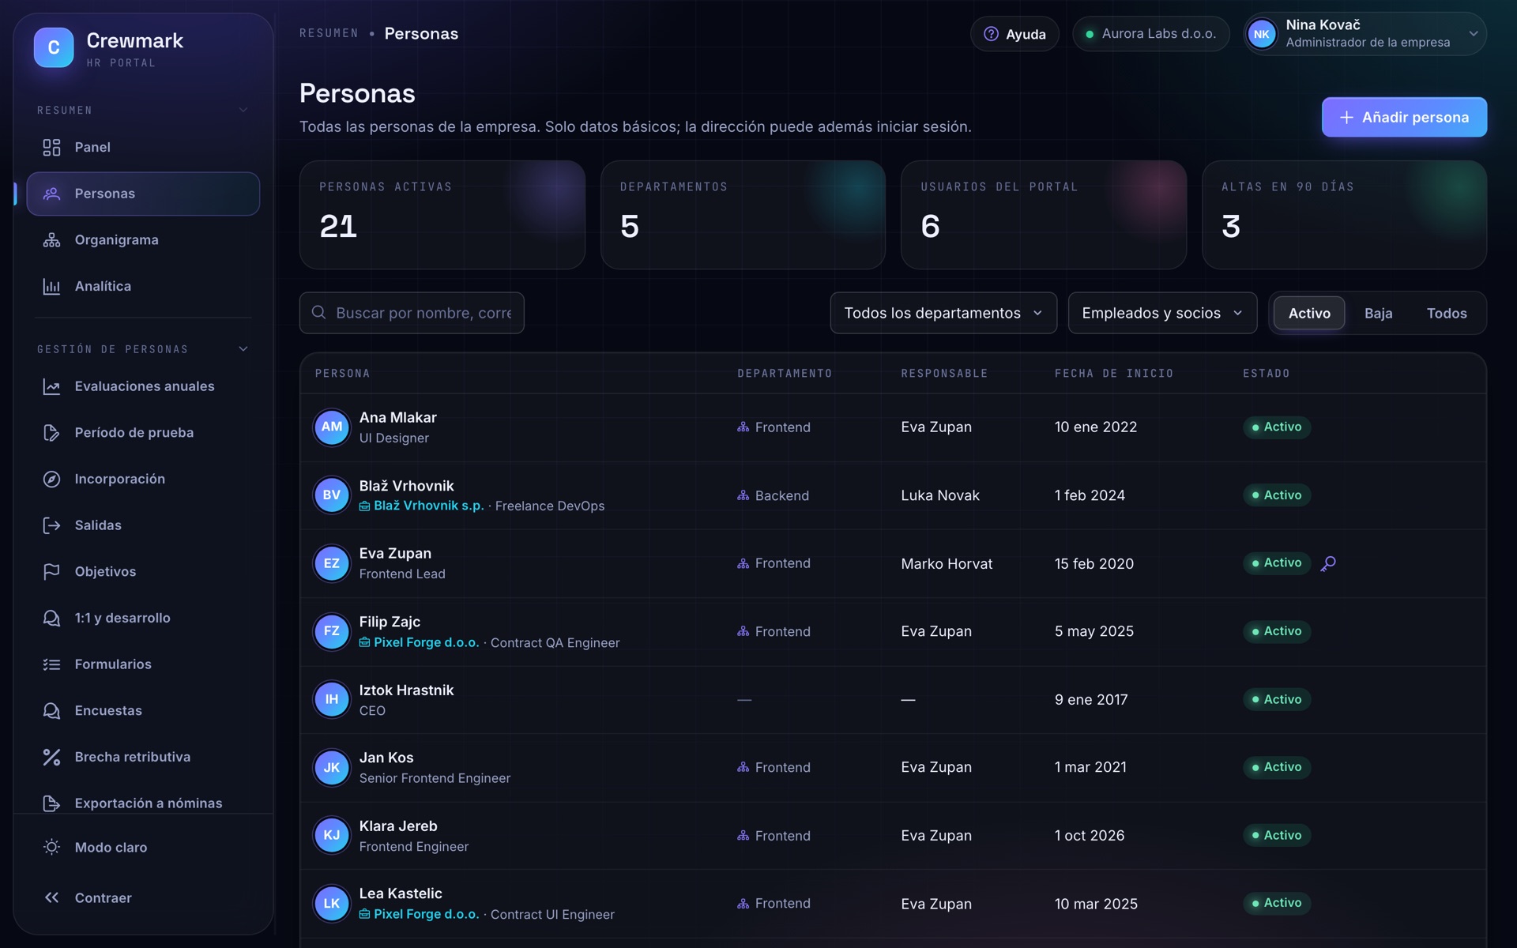Collapse the Gestión de personas section

tap(243, 349)
